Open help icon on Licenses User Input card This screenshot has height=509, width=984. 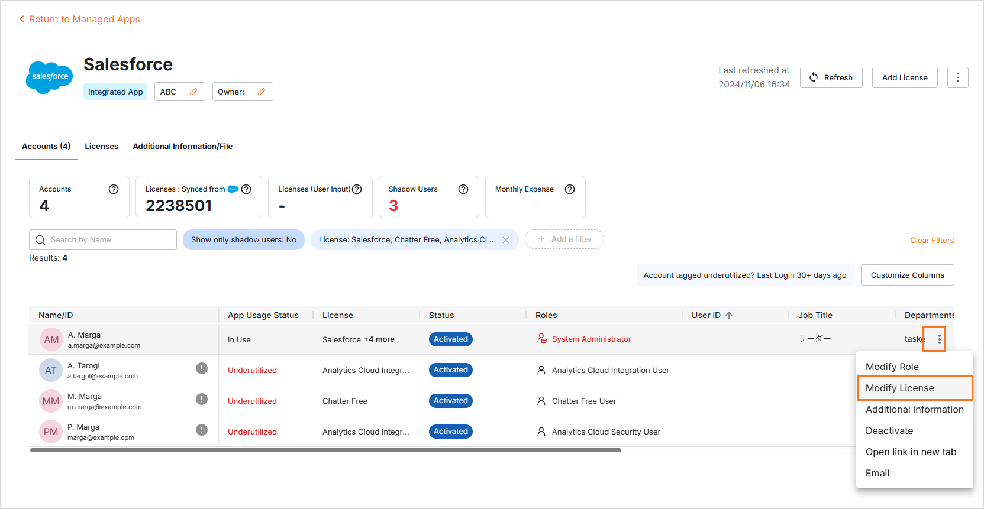[357, 189]
